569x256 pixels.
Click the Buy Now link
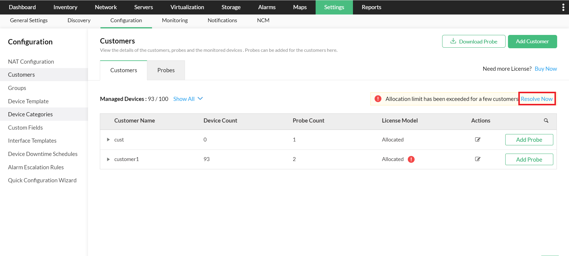pos(546,69)
